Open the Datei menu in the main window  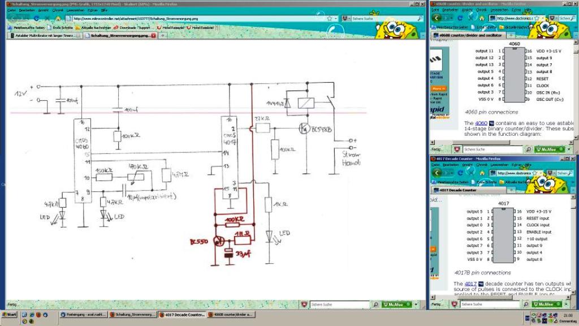tap(11, 10)
